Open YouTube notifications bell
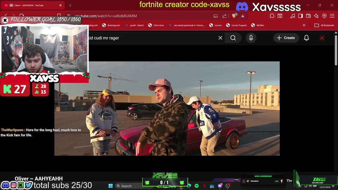Viewport: 338px width, 190px height. 306,38
